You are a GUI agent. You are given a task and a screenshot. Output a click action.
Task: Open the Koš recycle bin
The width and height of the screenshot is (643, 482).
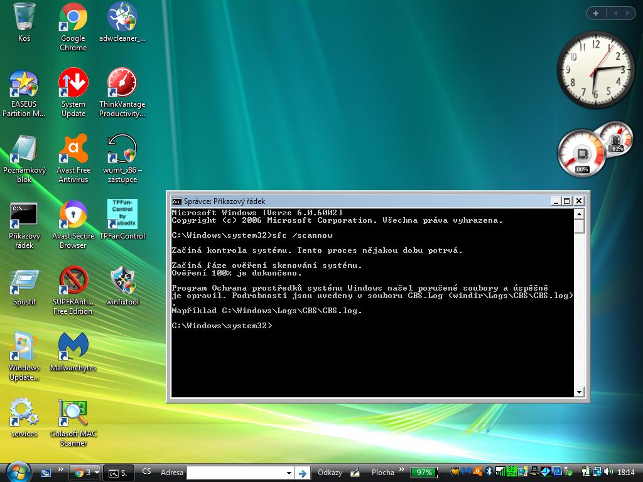(24, 18)
